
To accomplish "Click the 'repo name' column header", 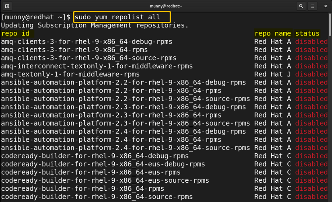I will click(272, 33).
